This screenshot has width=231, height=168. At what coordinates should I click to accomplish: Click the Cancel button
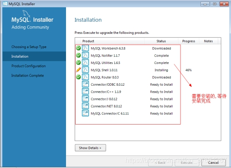tap(213, 163)
